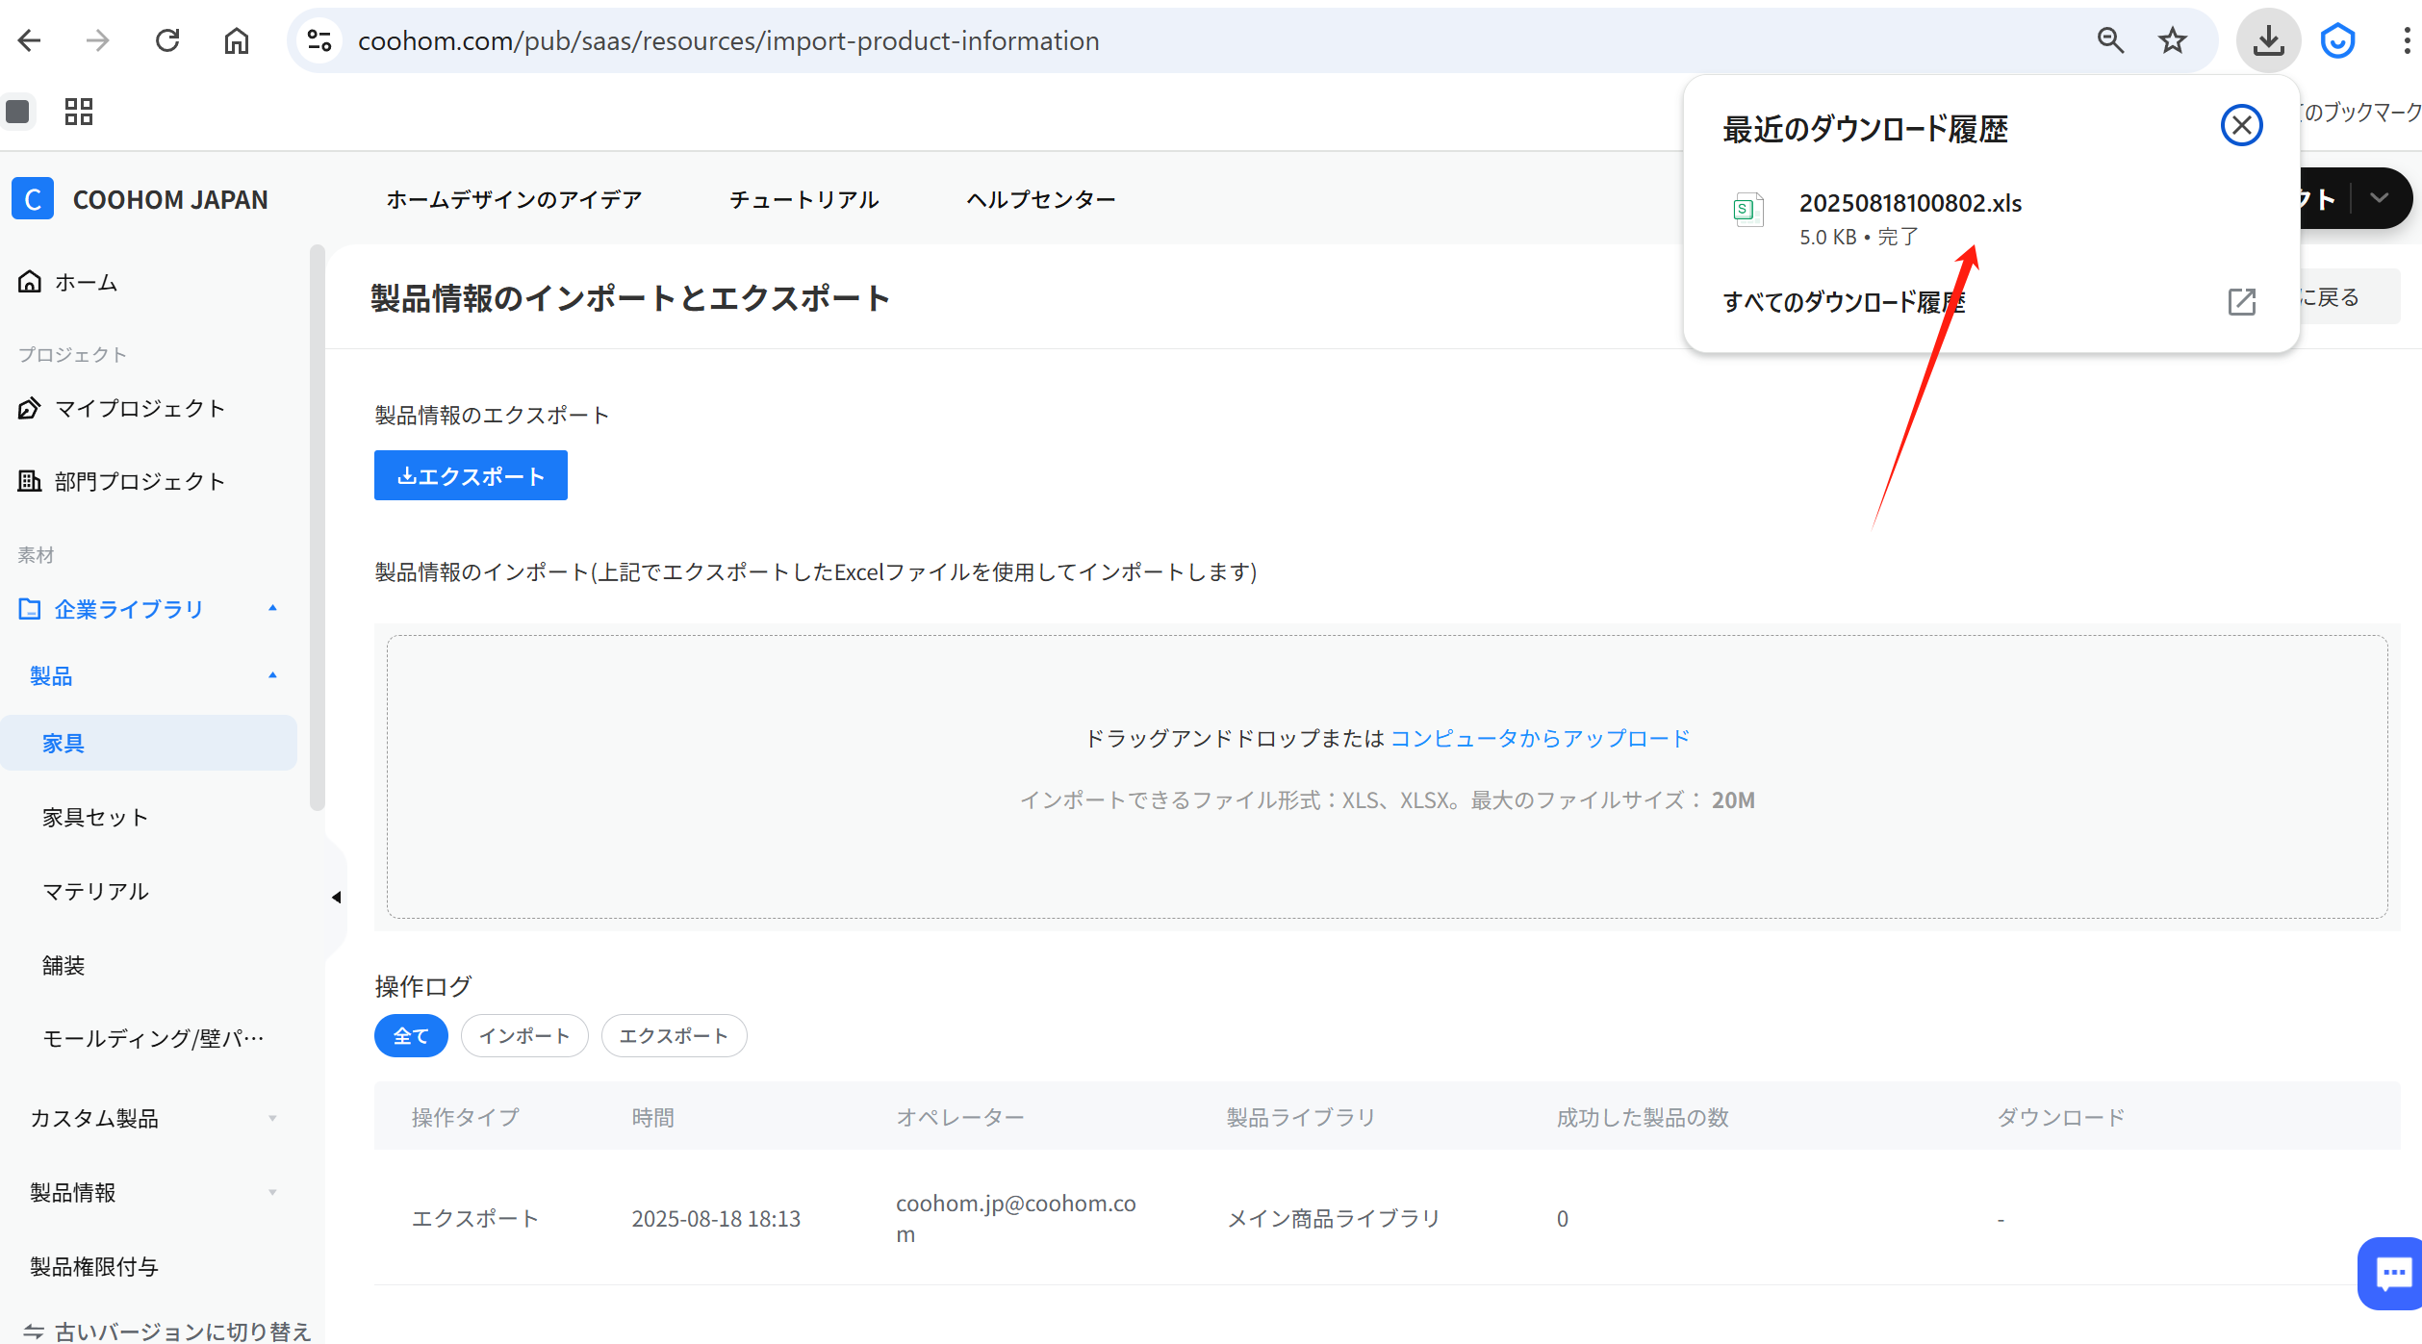Switch via 古いバージョンに切り替え link
This screenshot has height=1344, width=2422.
pyautogui.click(x=166, y=1331)
